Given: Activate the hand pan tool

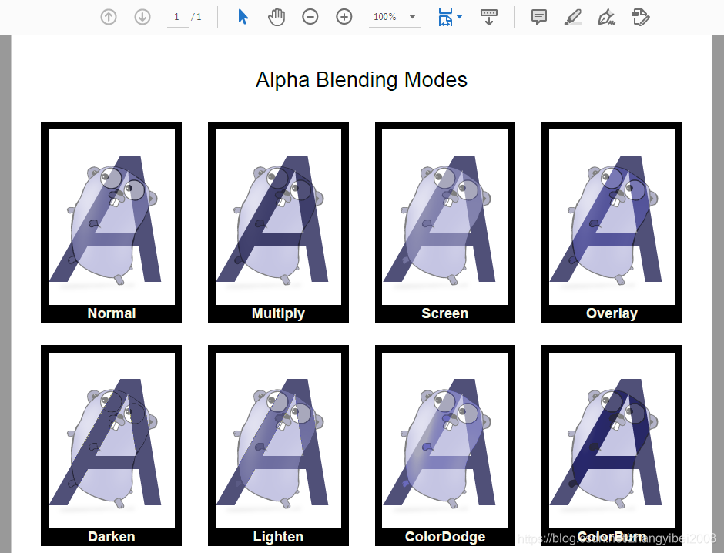Looking at the screenshot, I should coord(277,17).
